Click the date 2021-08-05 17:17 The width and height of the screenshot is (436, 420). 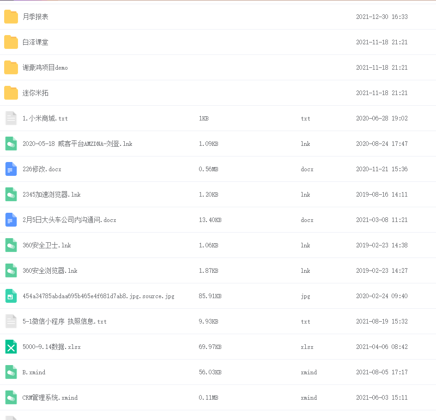382,372
